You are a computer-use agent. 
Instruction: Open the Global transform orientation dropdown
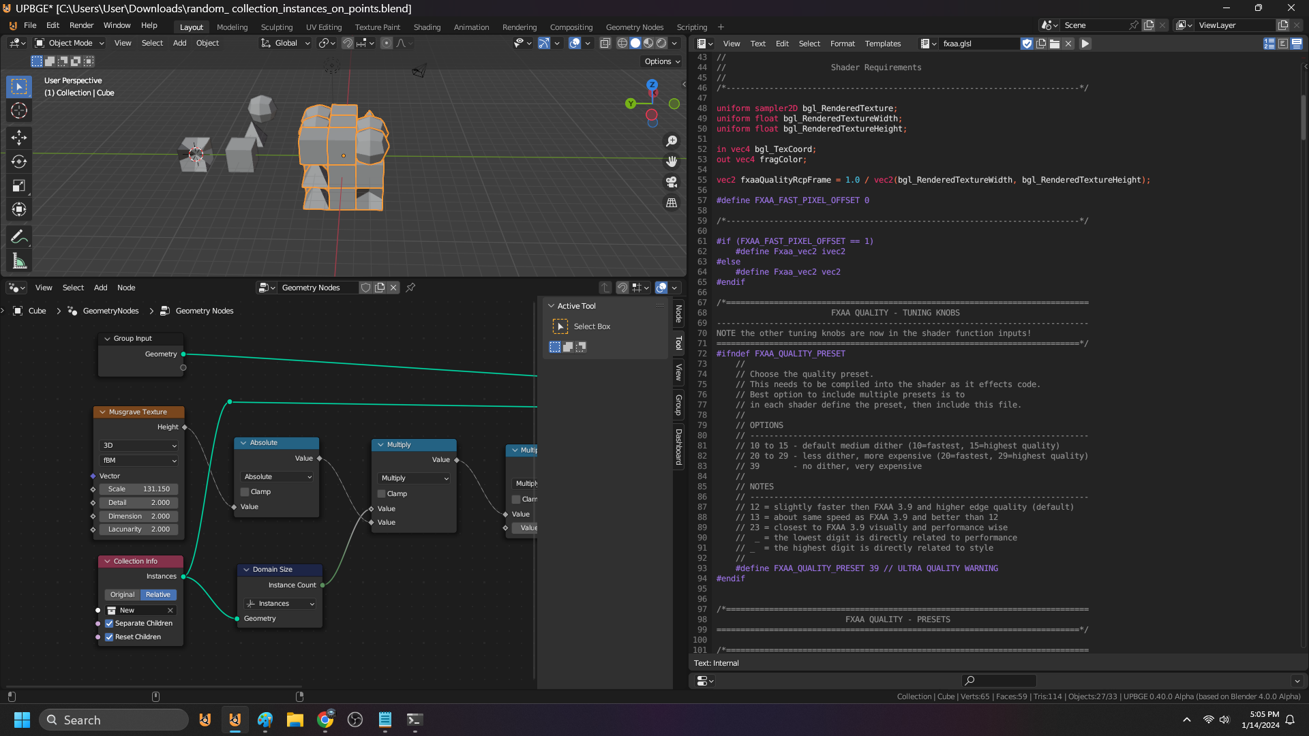pos(286,43)
